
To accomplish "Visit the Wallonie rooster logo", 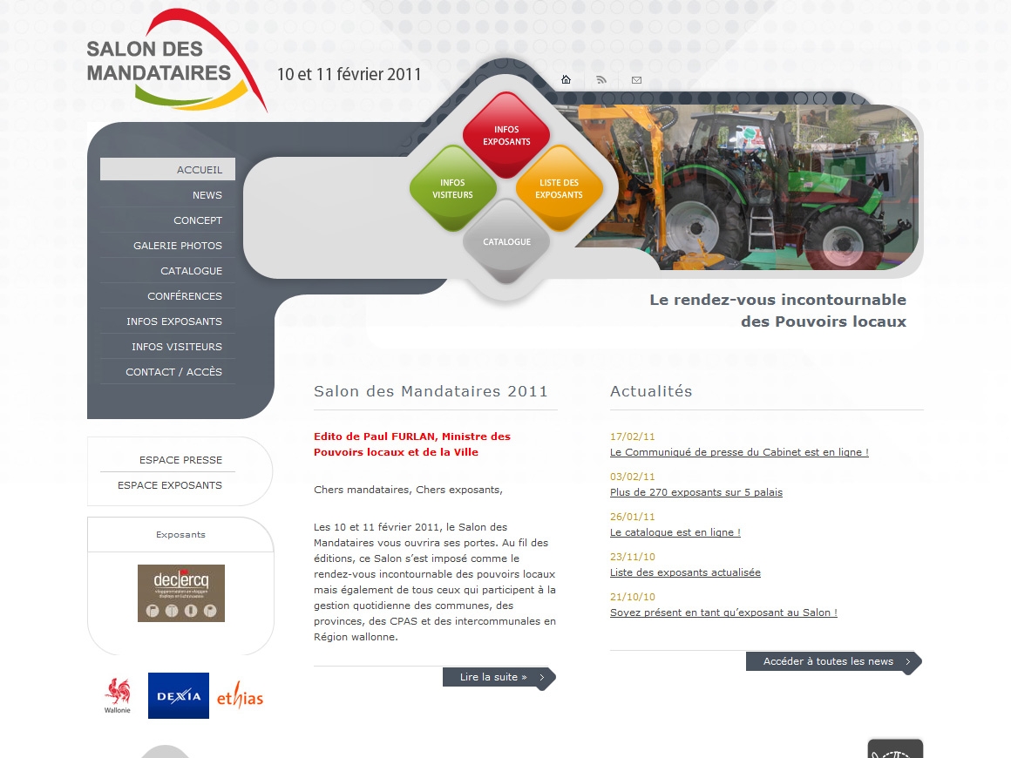I will tap(118, 695).
